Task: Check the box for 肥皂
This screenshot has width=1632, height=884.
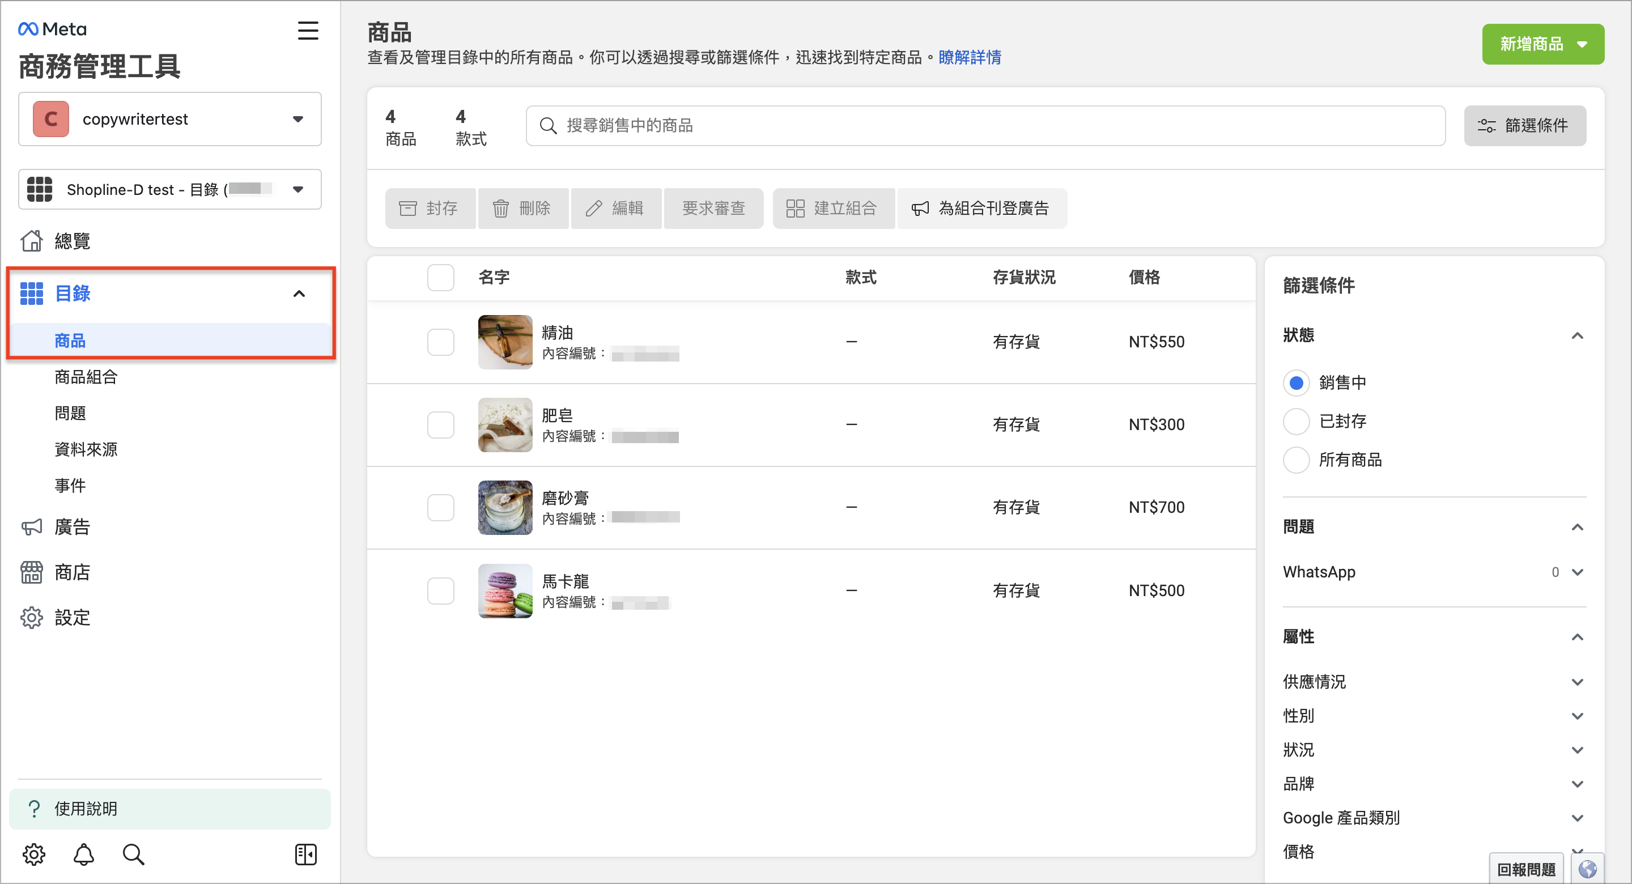Action: [441, 424]
